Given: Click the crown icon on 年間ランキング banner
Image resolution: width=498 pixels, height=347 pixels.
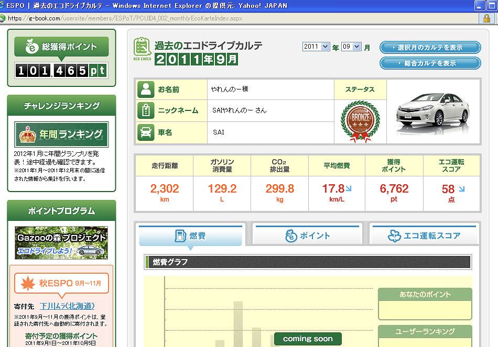Looking at the screenshot, I should 28,134.
